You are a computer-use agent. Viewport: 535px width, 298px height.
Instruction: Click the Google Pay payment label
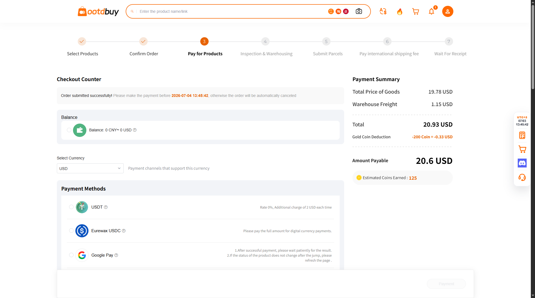point(102,255)
